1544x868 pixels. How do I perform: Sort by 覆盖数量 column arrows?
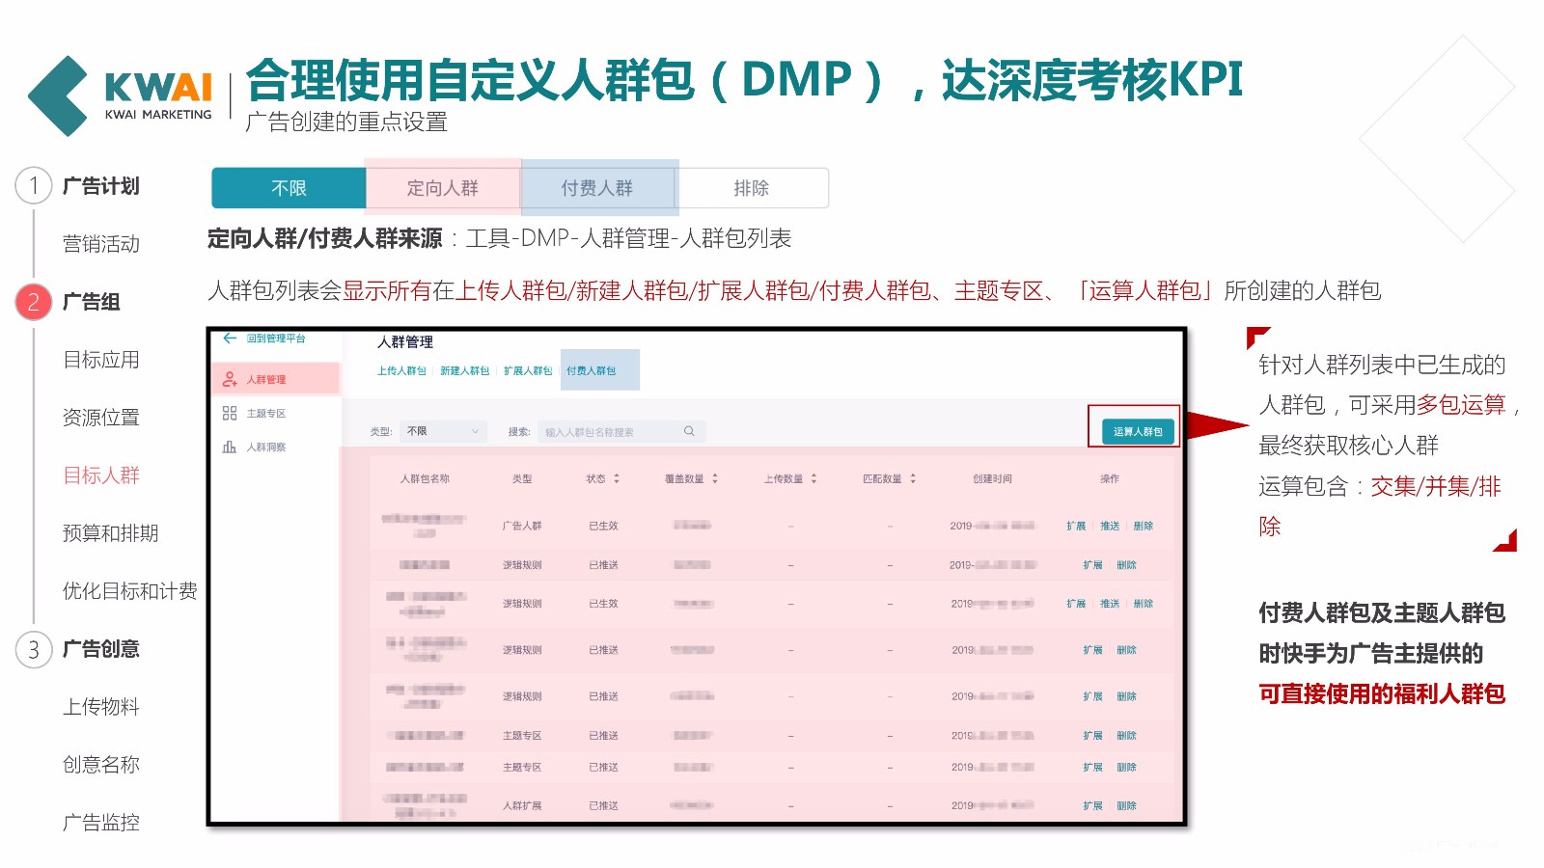click(715, 478)
